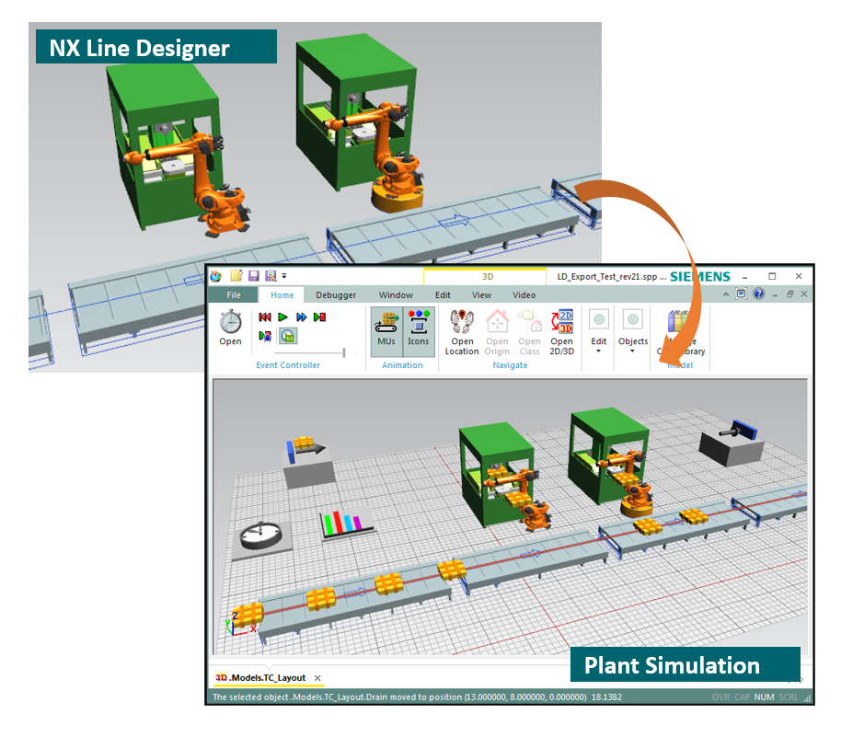Select the Event Controller clock object
The height and width of the screenshot is (737, 864).
261,537
